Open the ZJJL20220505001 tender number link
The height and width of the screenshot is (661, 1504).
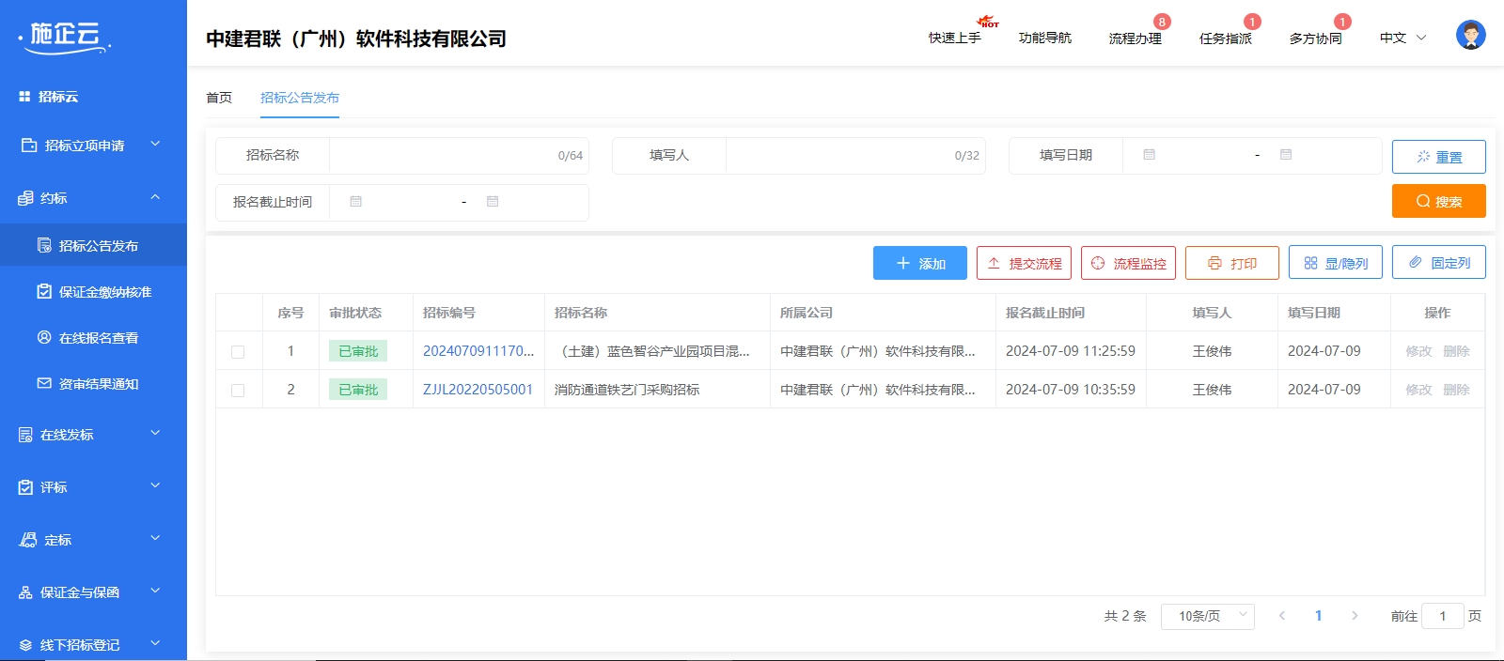478,390
